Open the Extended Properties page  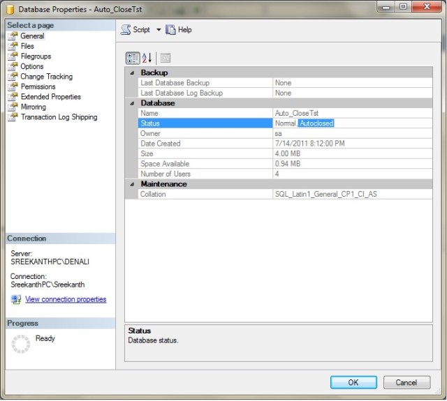[x=50, y=97]
